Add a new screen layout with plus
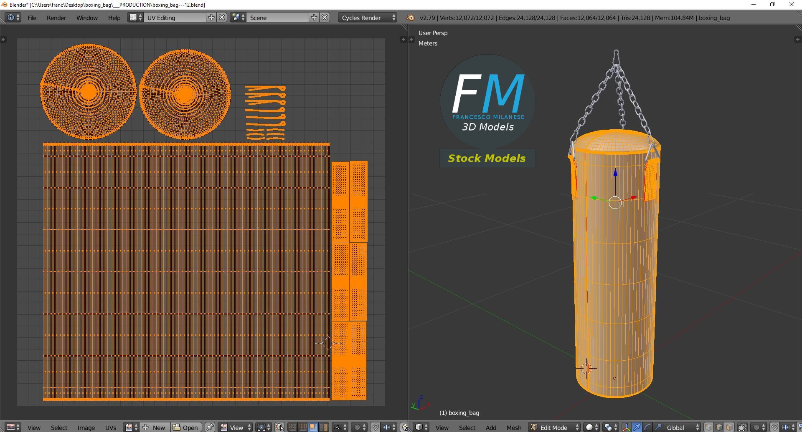The height and width of the screenshot is (432, 802). 211,18
